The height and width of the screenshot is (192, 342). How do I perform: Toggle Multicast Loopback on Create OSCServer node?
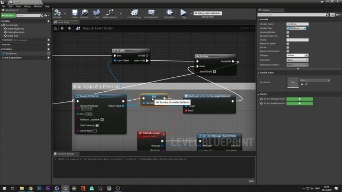tap(102, 119)
